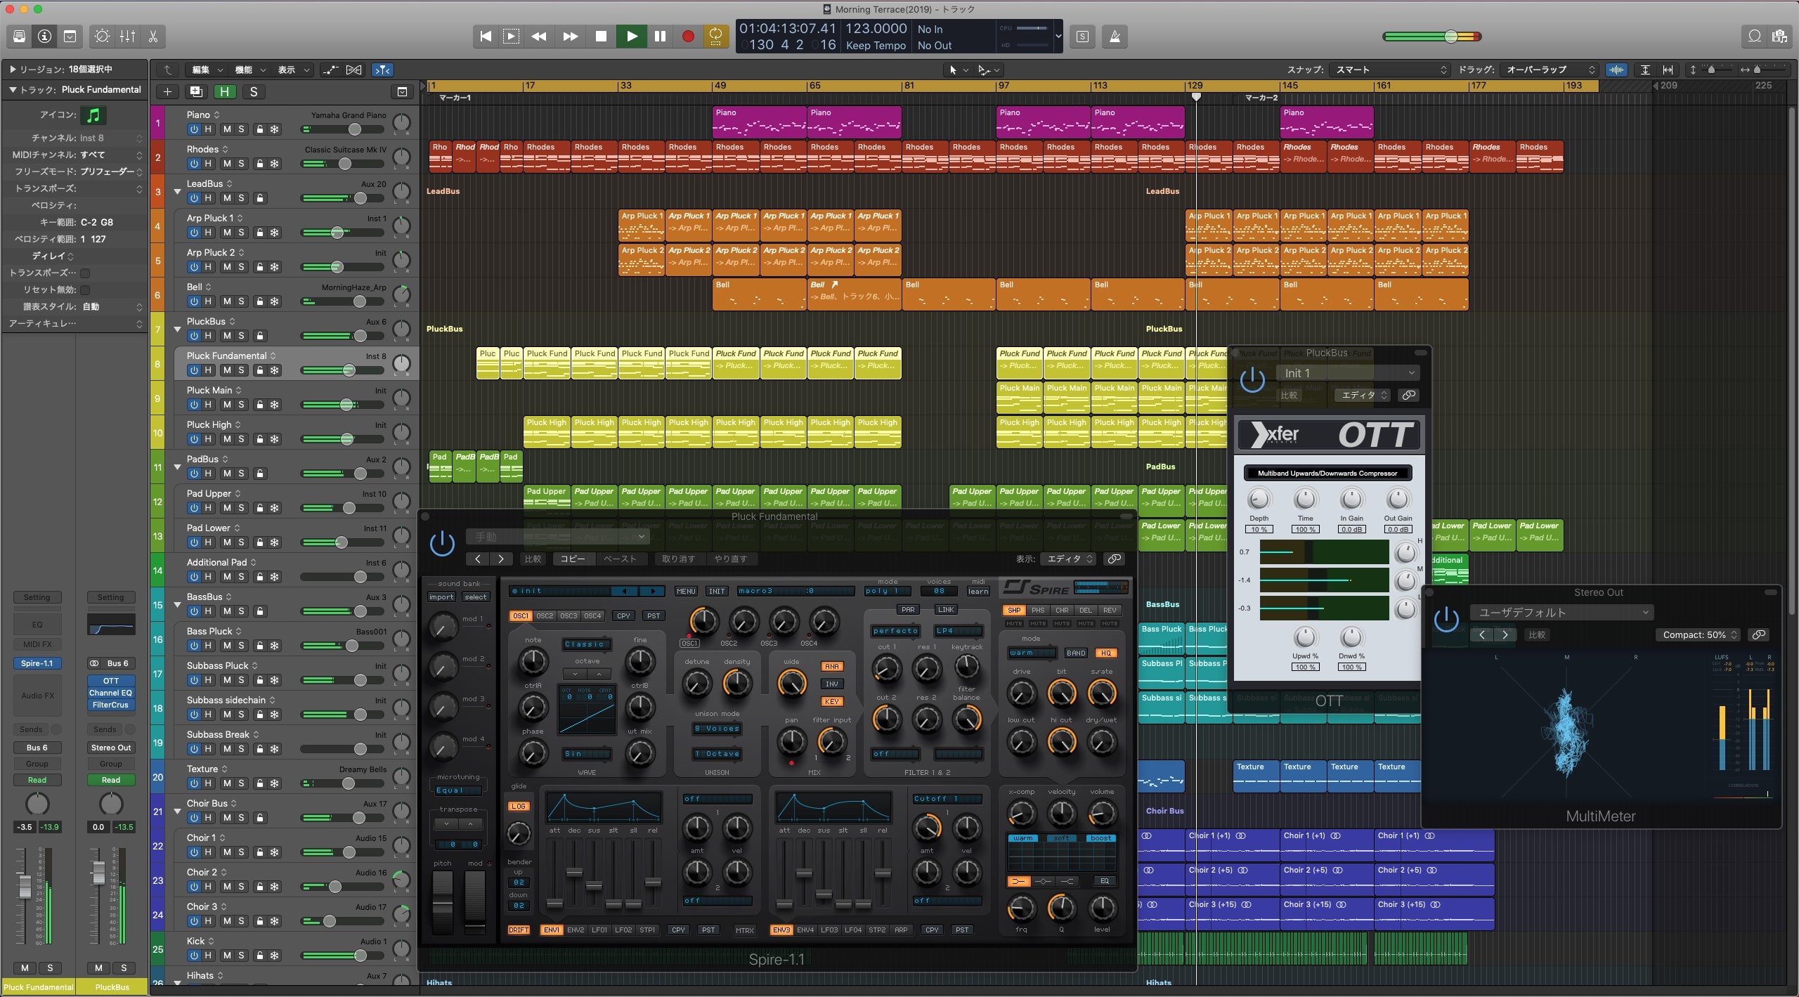Click the add track plus button

(167, 92)
